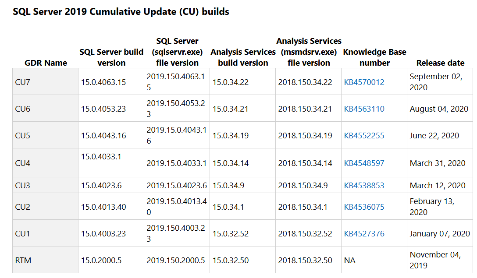Viewport: 477px width, 278px height.
Task: Click the build version 15.0.4053.23 cell
Action: pos(103,109)
